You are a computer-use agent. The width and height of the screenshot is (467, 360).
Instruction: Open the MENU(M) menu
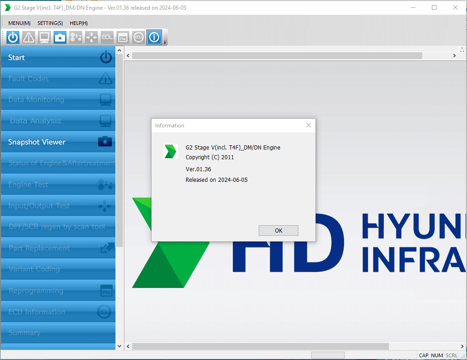click(19, 23)
